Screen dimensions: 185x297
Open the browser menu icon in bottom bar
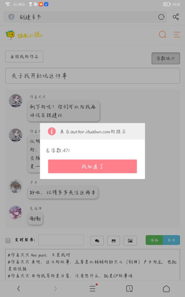[x=93, y=288]
